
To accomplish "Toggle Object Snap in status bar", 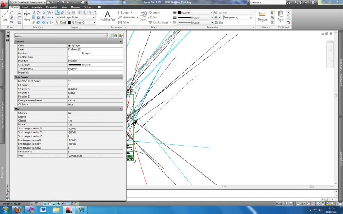I will tap(50, 204).
